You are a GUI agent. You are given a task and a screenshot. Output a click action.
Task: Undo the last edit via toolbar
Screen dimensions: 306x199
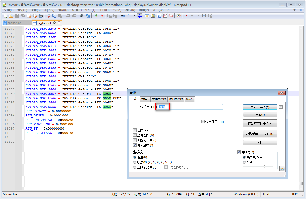pyautogui.click(x=68, y=16)
